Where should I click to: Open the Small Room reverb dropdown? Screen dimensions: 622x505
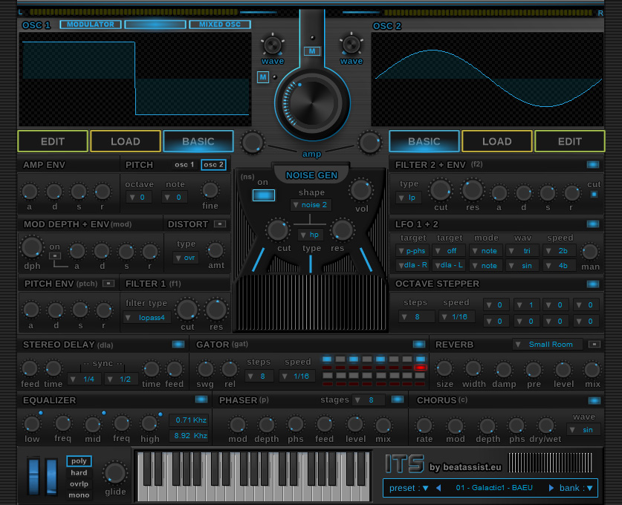point(548,344)
